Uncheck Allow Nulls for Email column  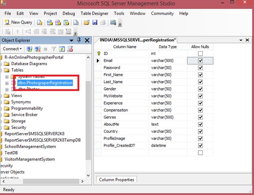click(200, 61)
